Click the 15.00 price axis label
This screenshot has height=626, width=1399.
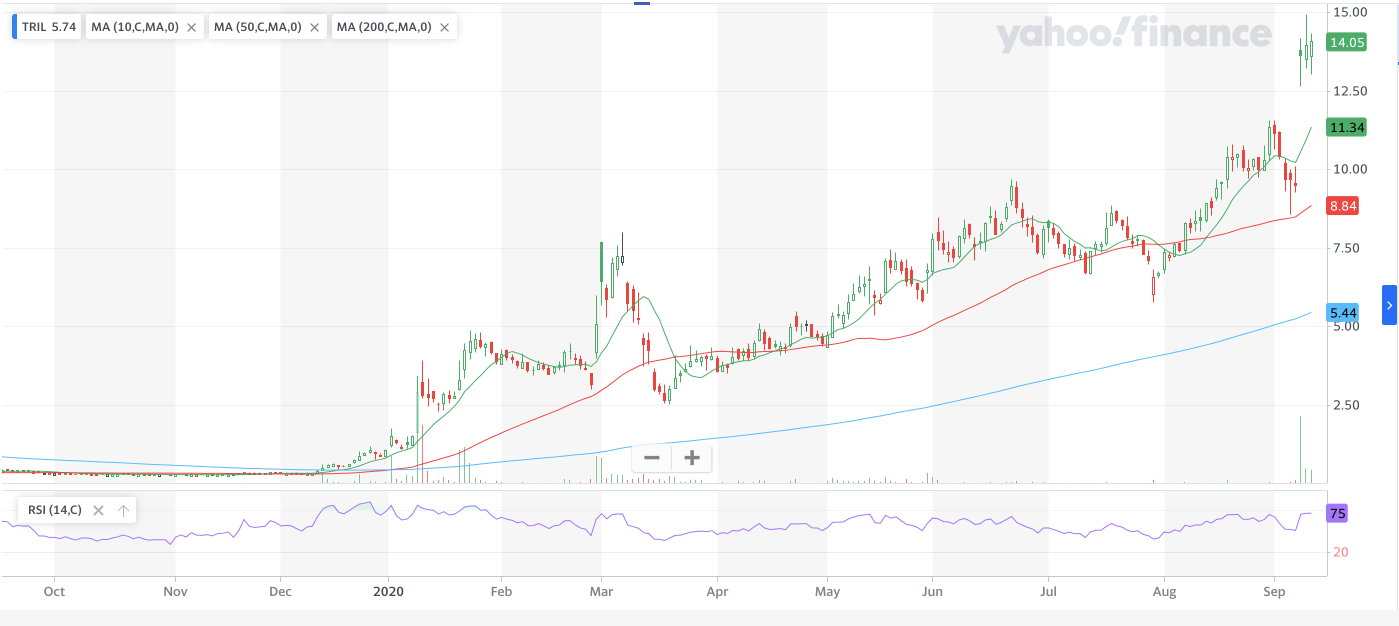(x=1350, y=12)
